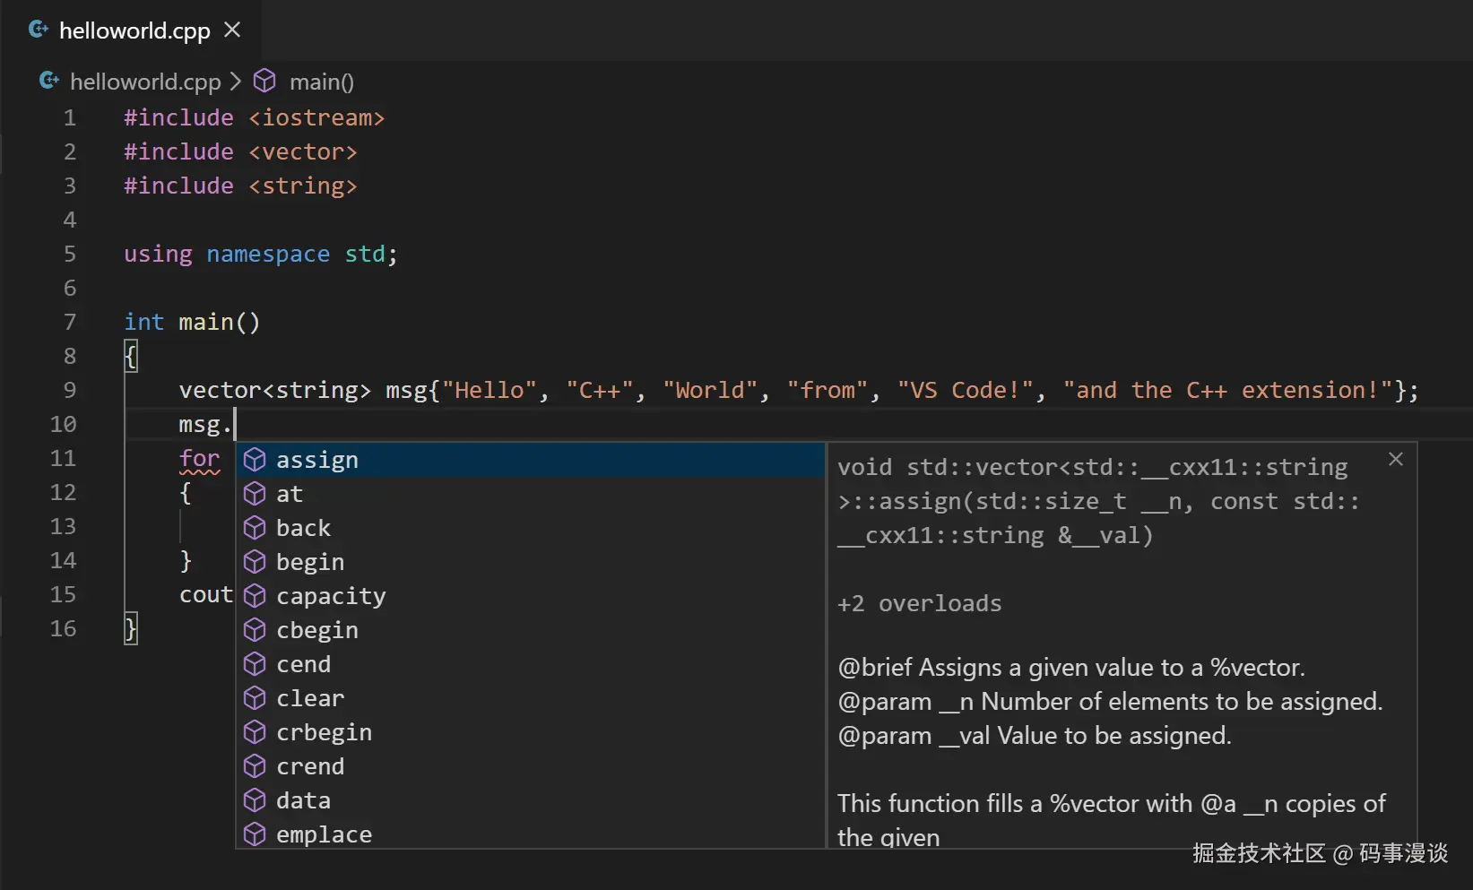Close the helloworld.cpp tab

[x=231, y=30]
